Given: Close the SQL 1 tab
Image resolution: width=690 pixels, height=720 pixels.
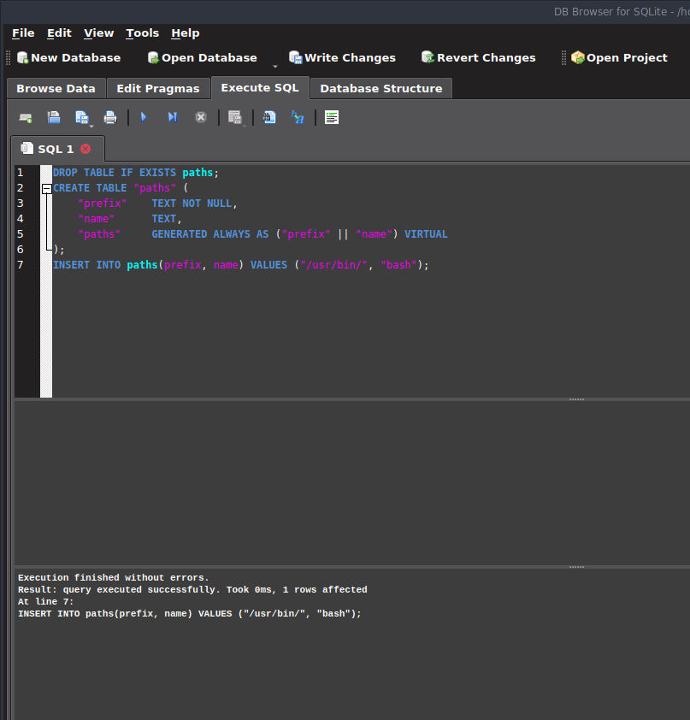Looking at the screenshot, I should click(86, 149).
